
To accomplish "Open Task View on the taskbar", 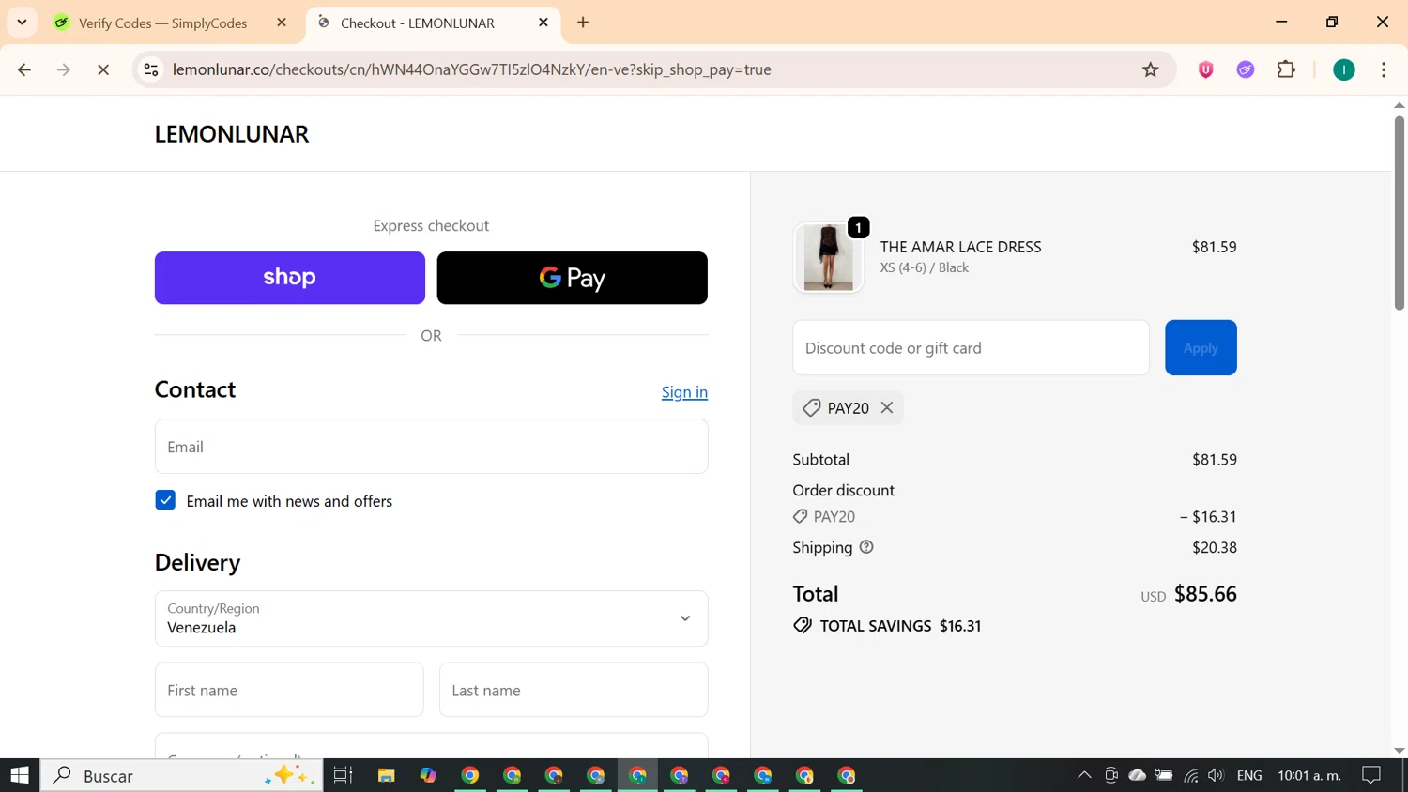I will click(x=343, y=775).
